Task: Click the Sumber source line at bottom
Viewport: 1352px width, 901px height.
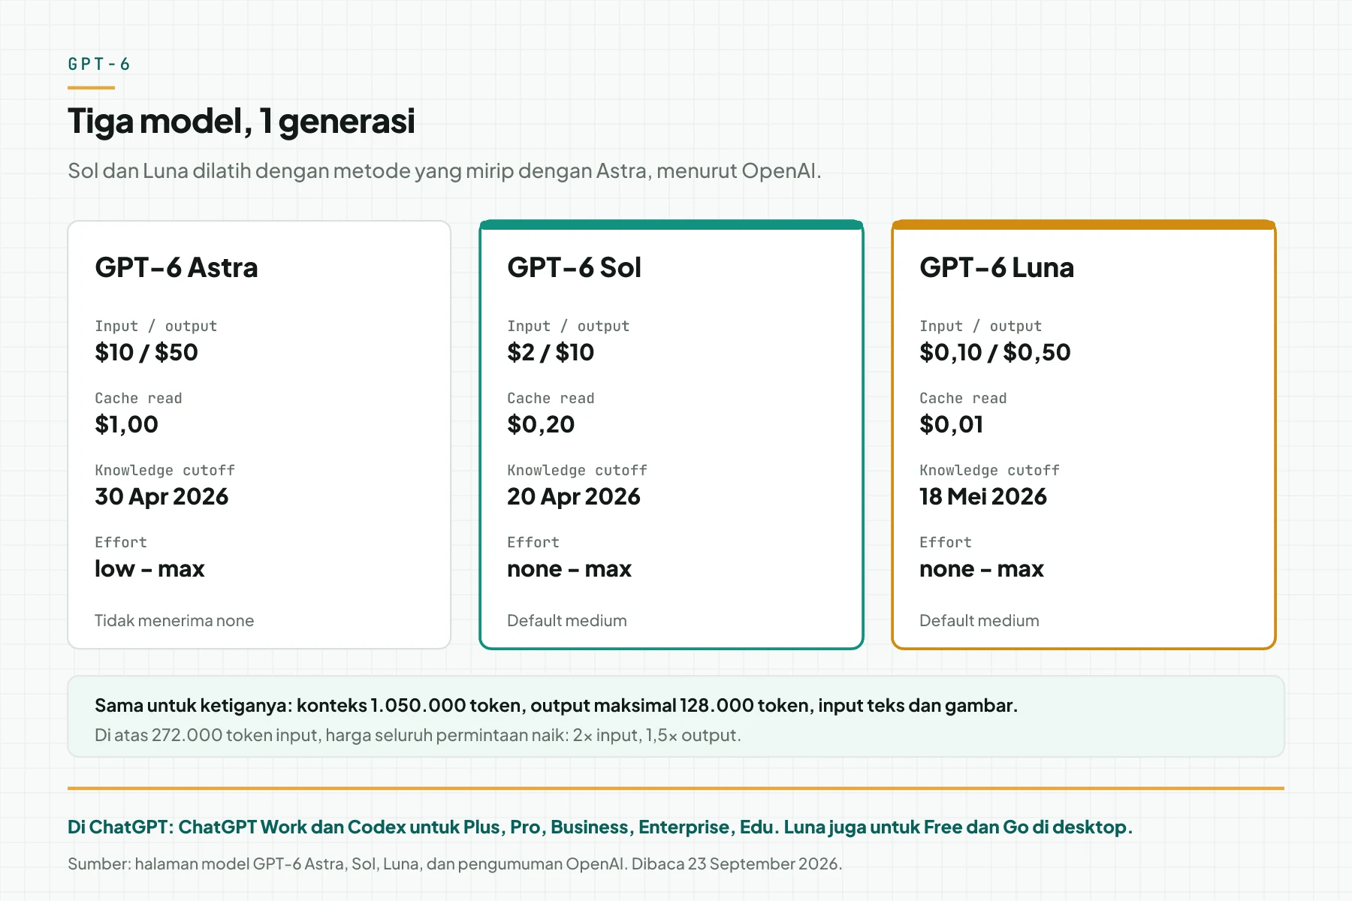Action: 455,863
